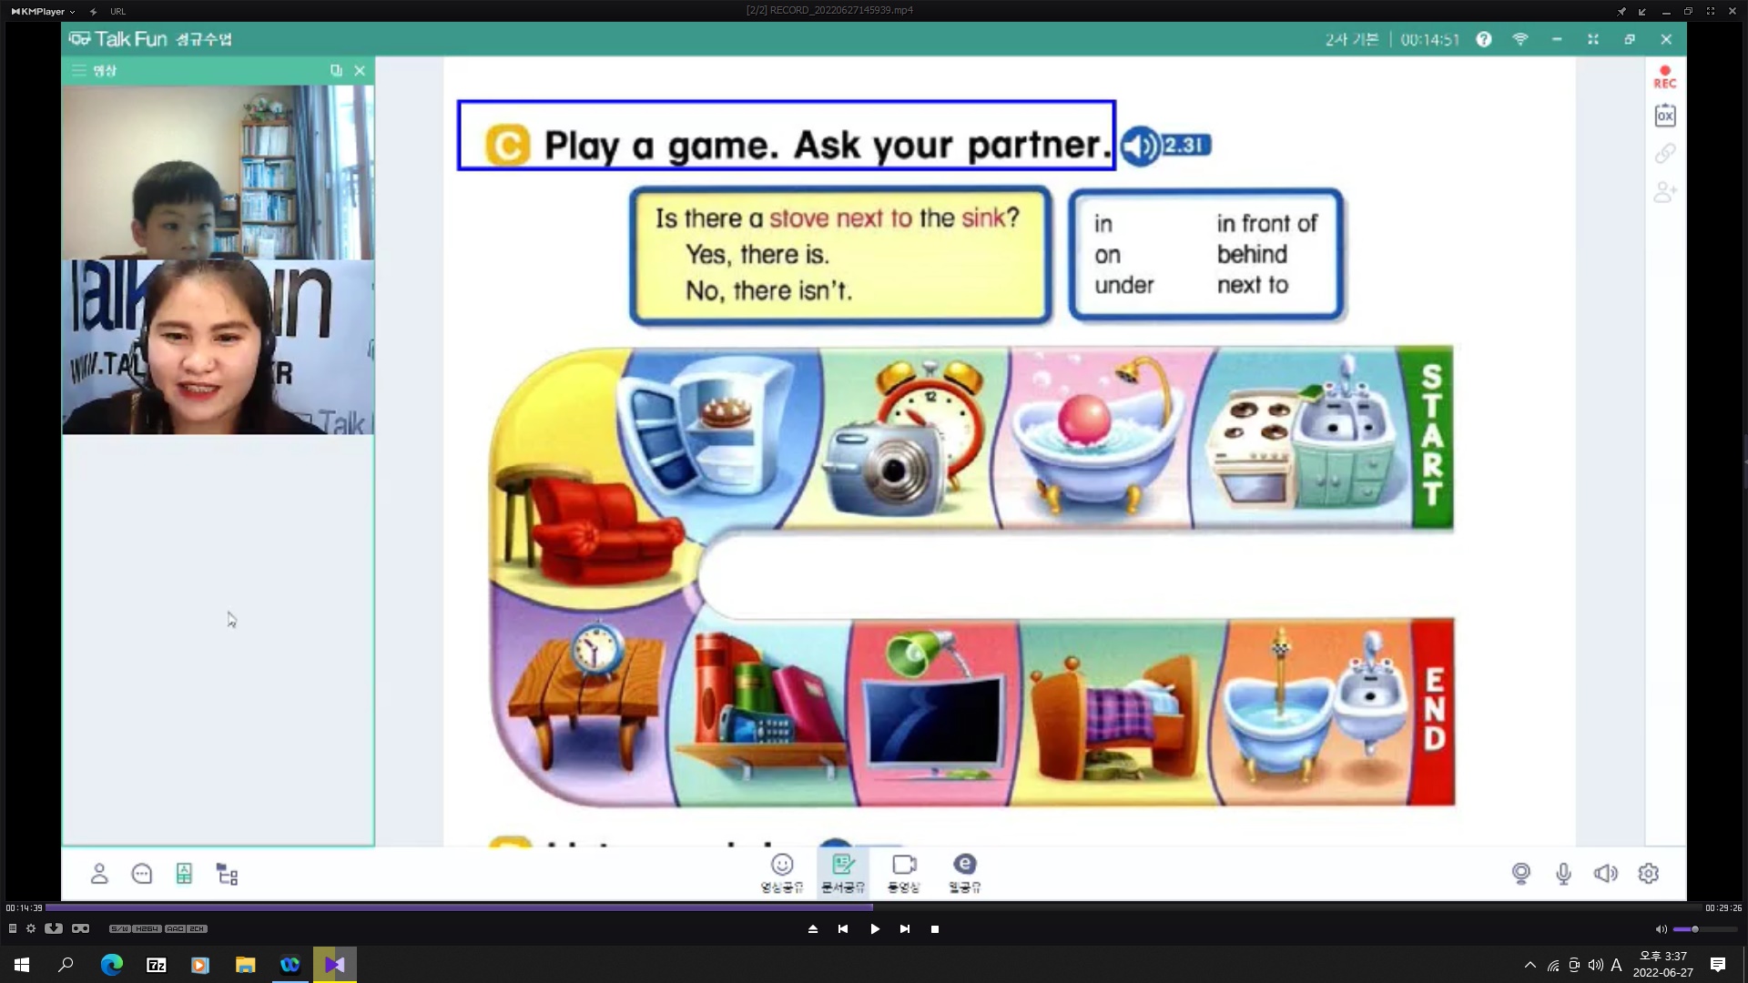The height and width of the screenshot is (983, 1748).
Task: Click the REC recording indicator
Action: tap(1664, 76)
